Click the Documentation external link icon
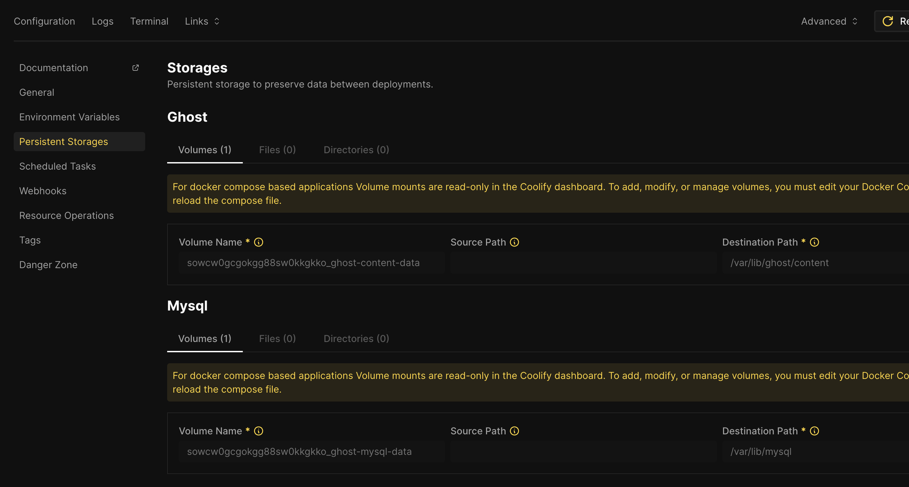 point(135,68)
